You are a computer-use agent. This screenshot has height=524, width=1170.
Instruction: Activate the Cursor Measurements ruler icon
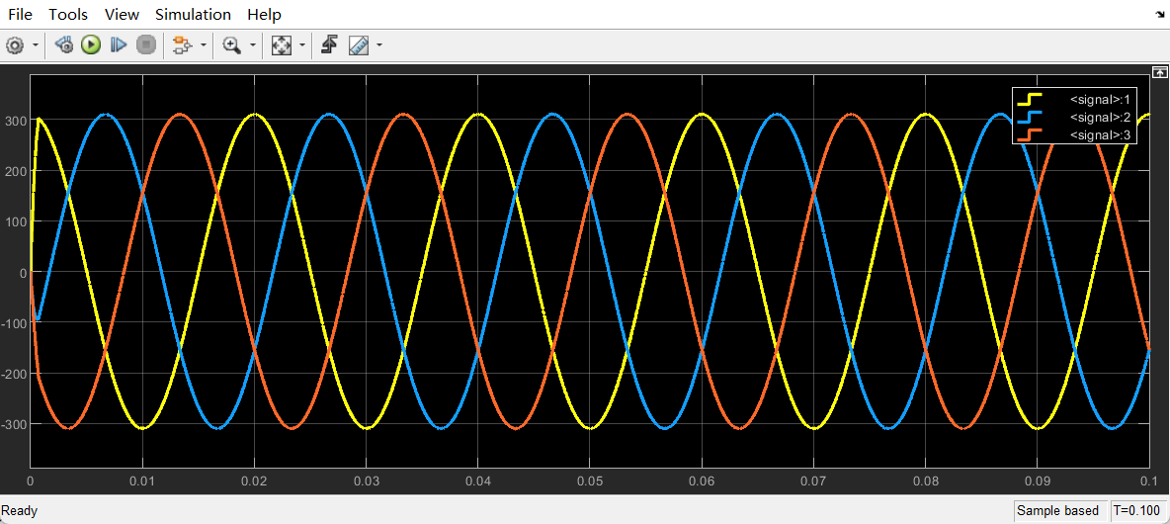pos(358,44)
